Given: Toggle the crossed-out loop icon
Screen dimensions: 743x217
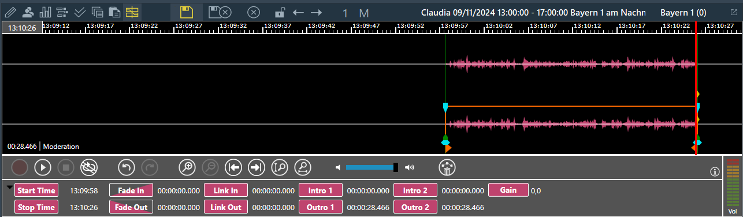Looking at the screenshot, I should click(x=89, y=167).
